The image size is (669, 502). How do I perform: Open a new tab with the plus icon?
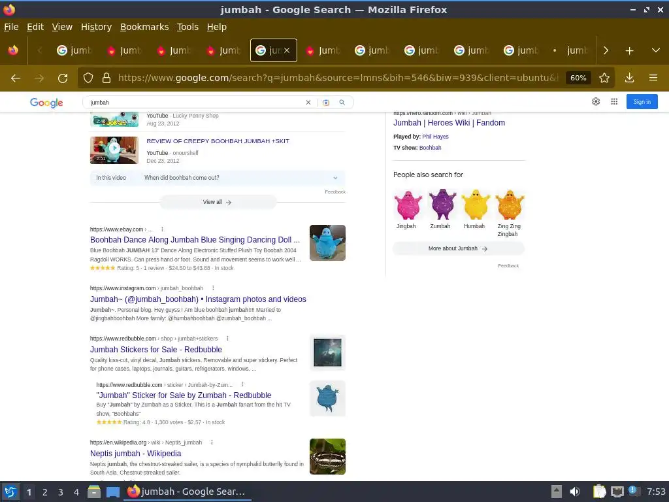(x=629, y=50)
